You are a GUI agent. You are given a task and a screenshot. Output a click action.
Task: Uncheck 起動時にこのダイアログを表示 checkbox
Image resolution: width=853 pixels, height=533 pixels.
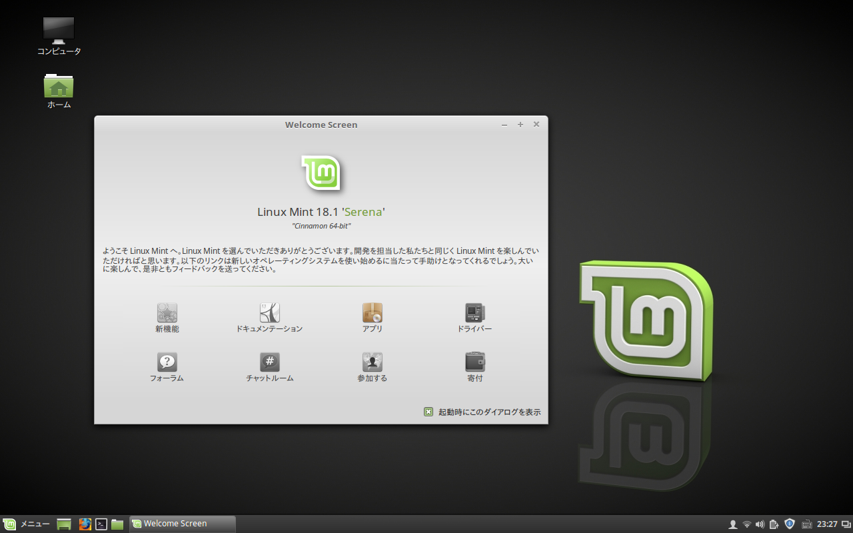(x=428, y=412)
